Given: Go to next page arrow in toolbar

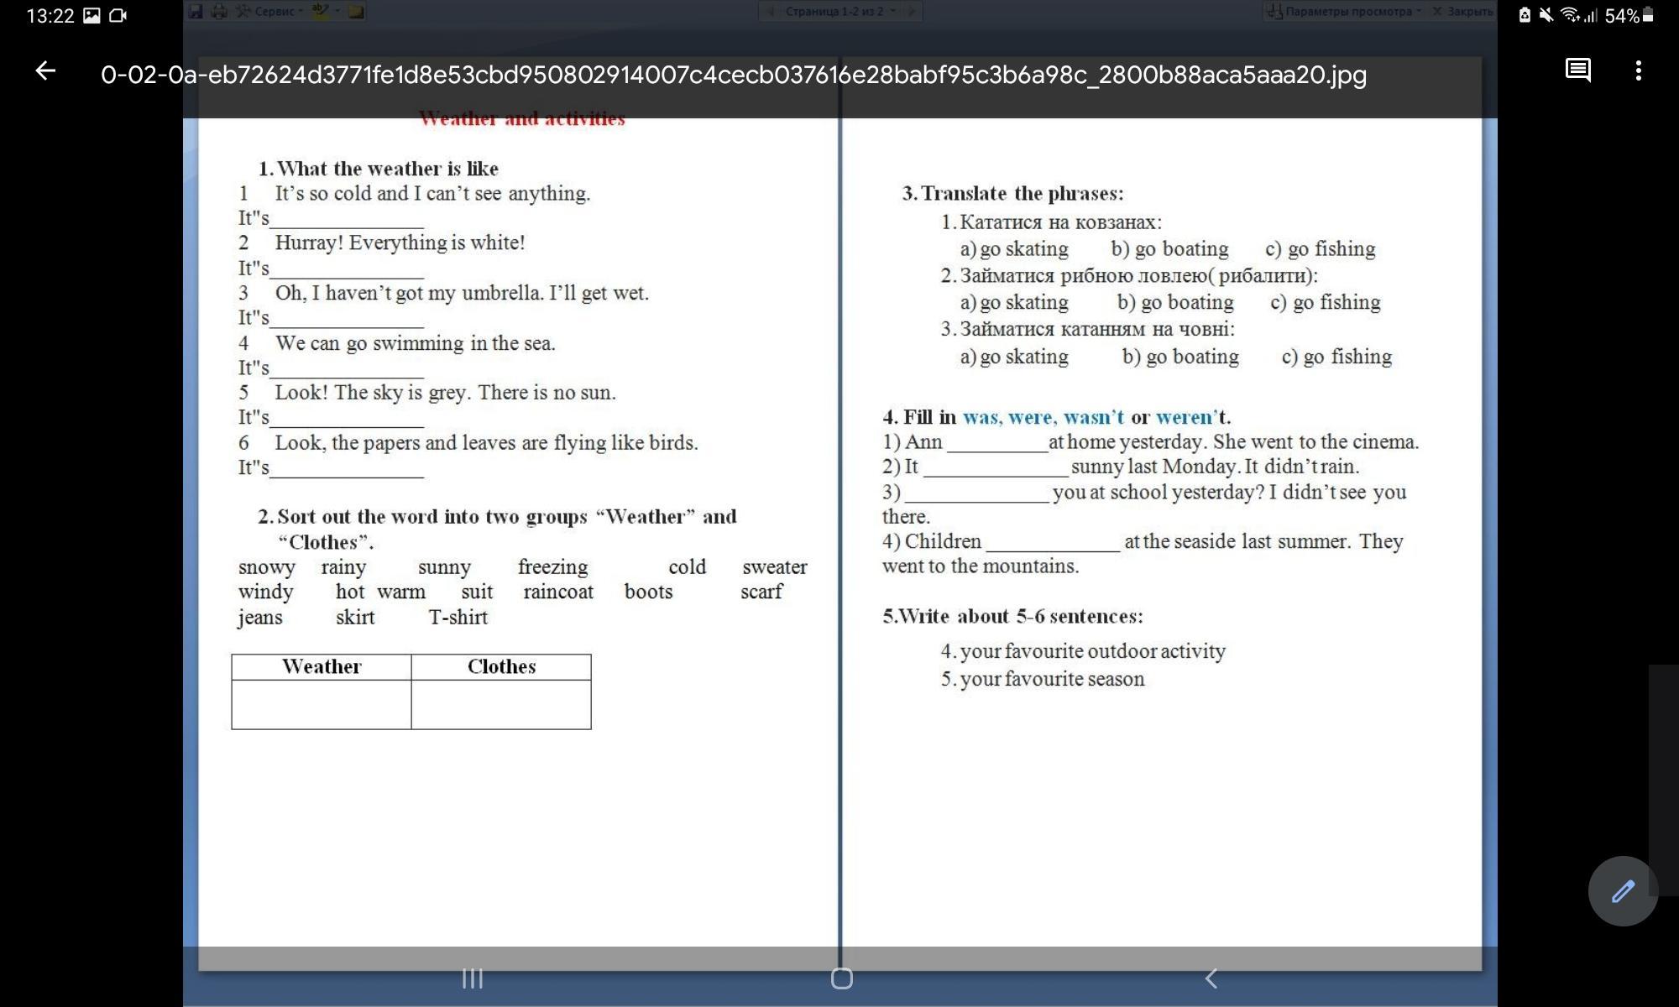Looking at the screenshot, I should [912, 12].
